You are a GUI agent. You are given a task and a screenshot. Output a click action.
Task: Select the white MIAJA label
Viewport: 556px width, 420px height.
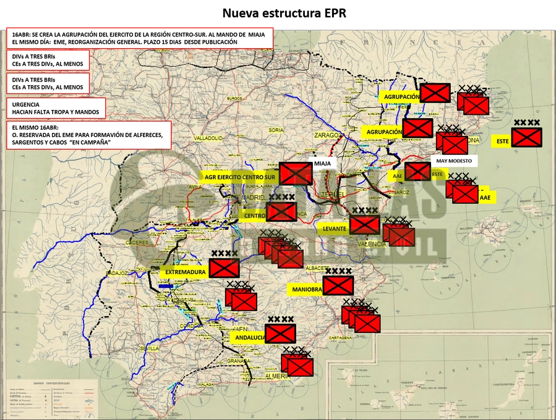pyautogui.click(x=322, y=163)
